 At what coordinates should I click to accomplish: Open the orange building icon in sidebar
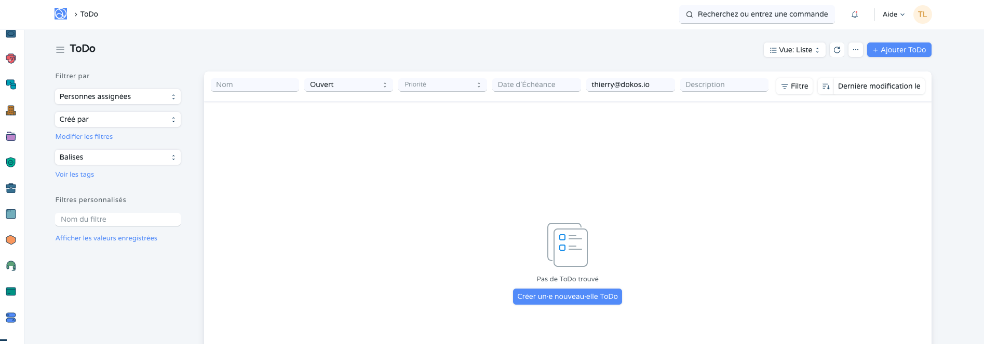pos(11,110)
